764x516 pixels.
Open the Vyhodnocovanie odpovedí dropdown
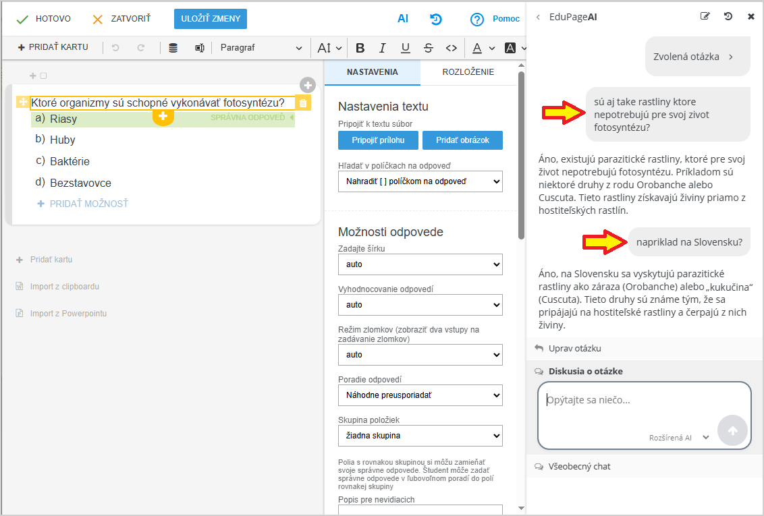tap(420, 305)
